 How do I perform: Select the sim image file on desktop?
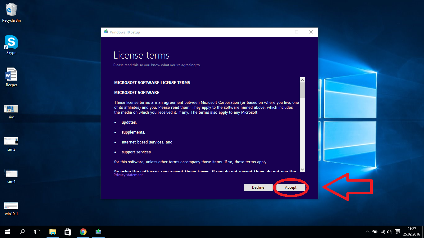(11, 112)
